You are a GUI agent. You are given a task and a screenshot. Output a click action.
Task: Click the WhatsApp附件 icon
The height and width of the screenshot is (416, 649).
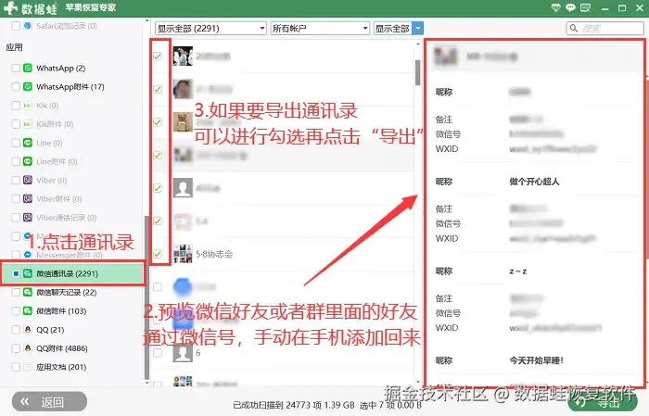pos(27,86)
